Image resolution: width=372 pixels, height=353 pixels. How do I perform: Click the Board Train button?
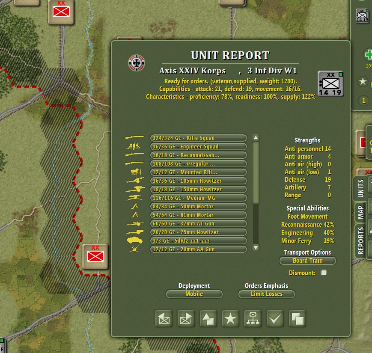pos(308,261)
